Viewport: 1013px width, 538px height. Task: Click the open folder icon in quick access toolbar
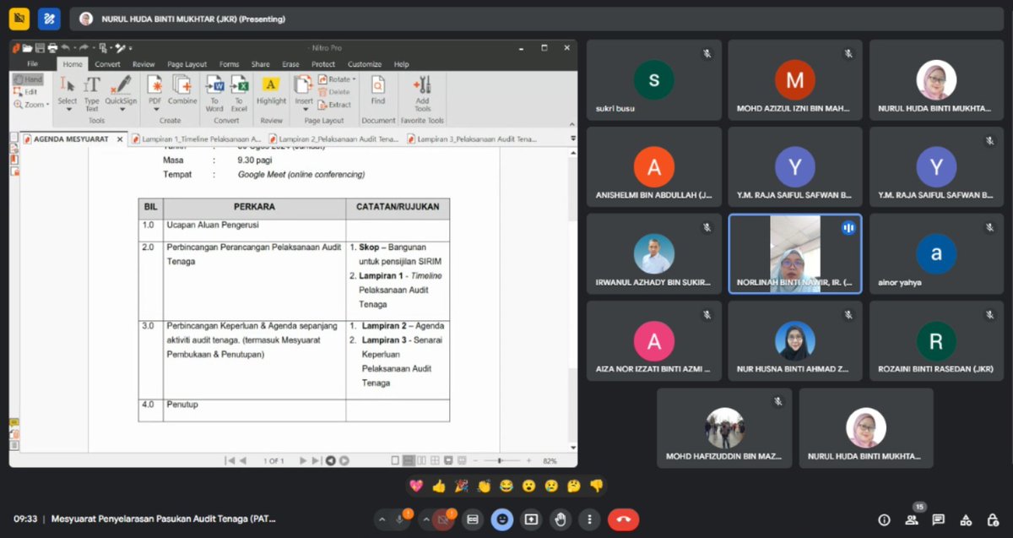coord(28,48)
